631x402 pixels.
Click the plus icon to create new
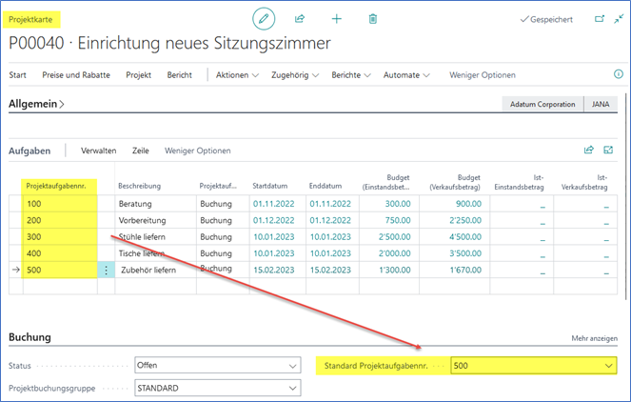pos(336,18)
